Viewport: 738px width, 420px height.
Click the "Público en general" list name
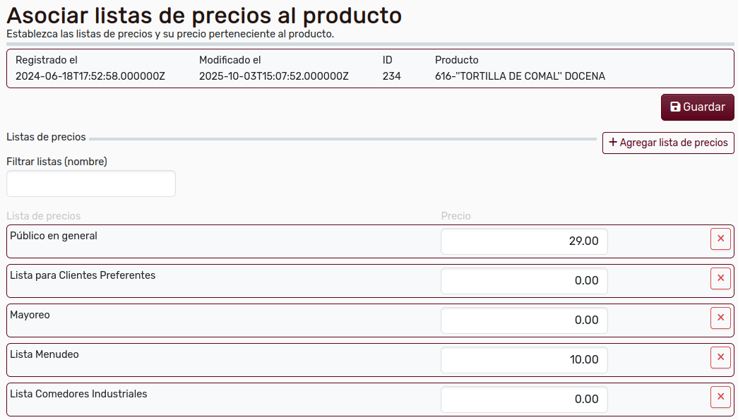[x=53, y=236]
